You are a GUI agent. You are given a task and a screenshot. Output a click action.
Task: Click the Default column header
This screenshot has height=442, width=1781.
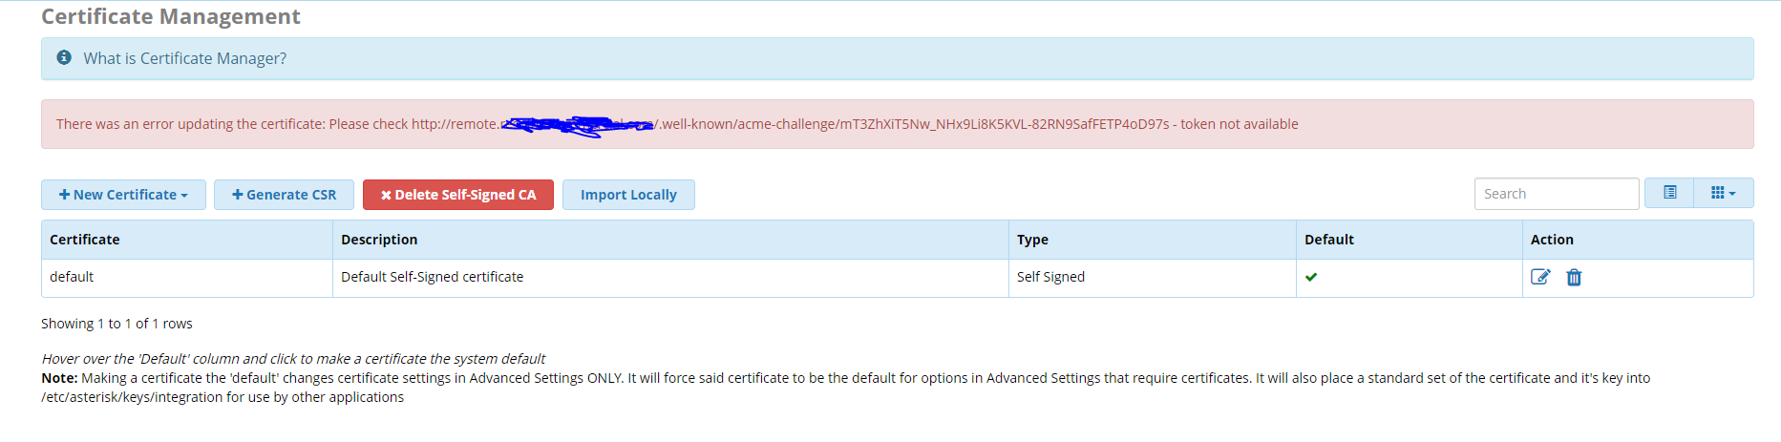pyautogui.click(x=1329, y=240)
